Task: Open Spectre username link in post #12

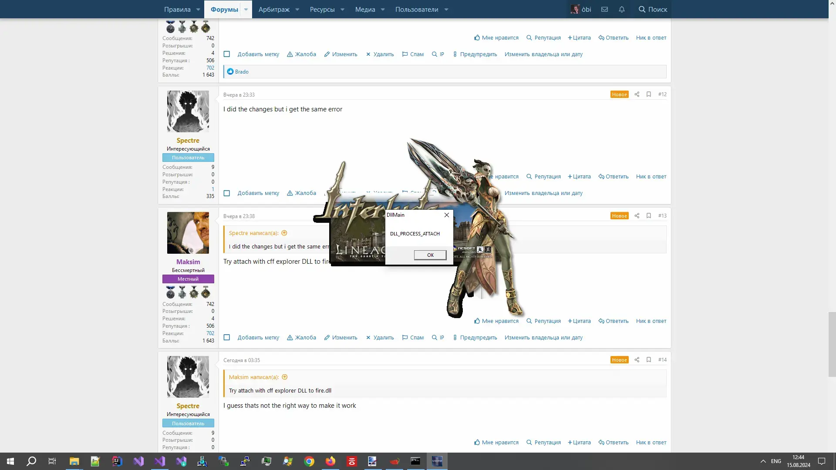Action: tap(188, 141)
